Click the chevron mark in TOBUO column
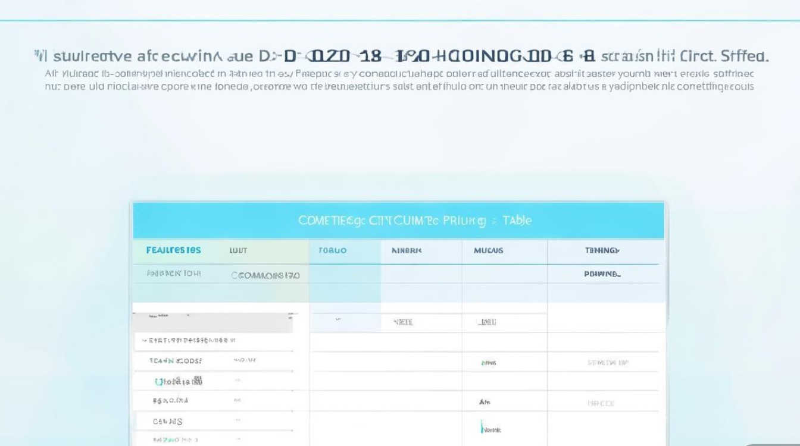 point(338,320)
